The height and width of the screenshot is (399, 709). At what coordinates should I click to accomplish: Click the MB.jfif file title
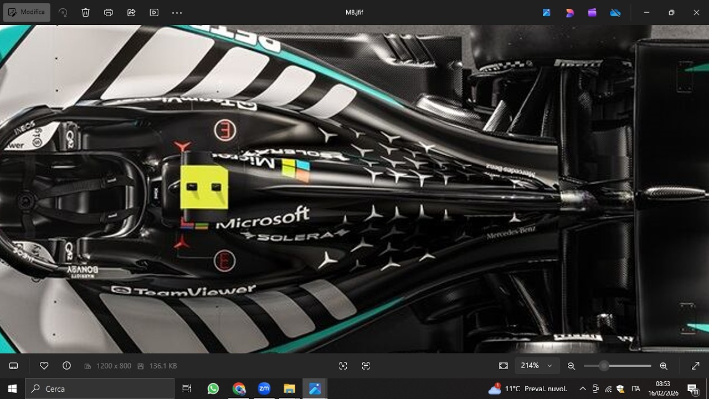pos(354,12)
